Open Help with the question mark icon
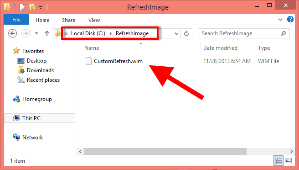The height and width of the screenshot is (170, 299). 290,19
